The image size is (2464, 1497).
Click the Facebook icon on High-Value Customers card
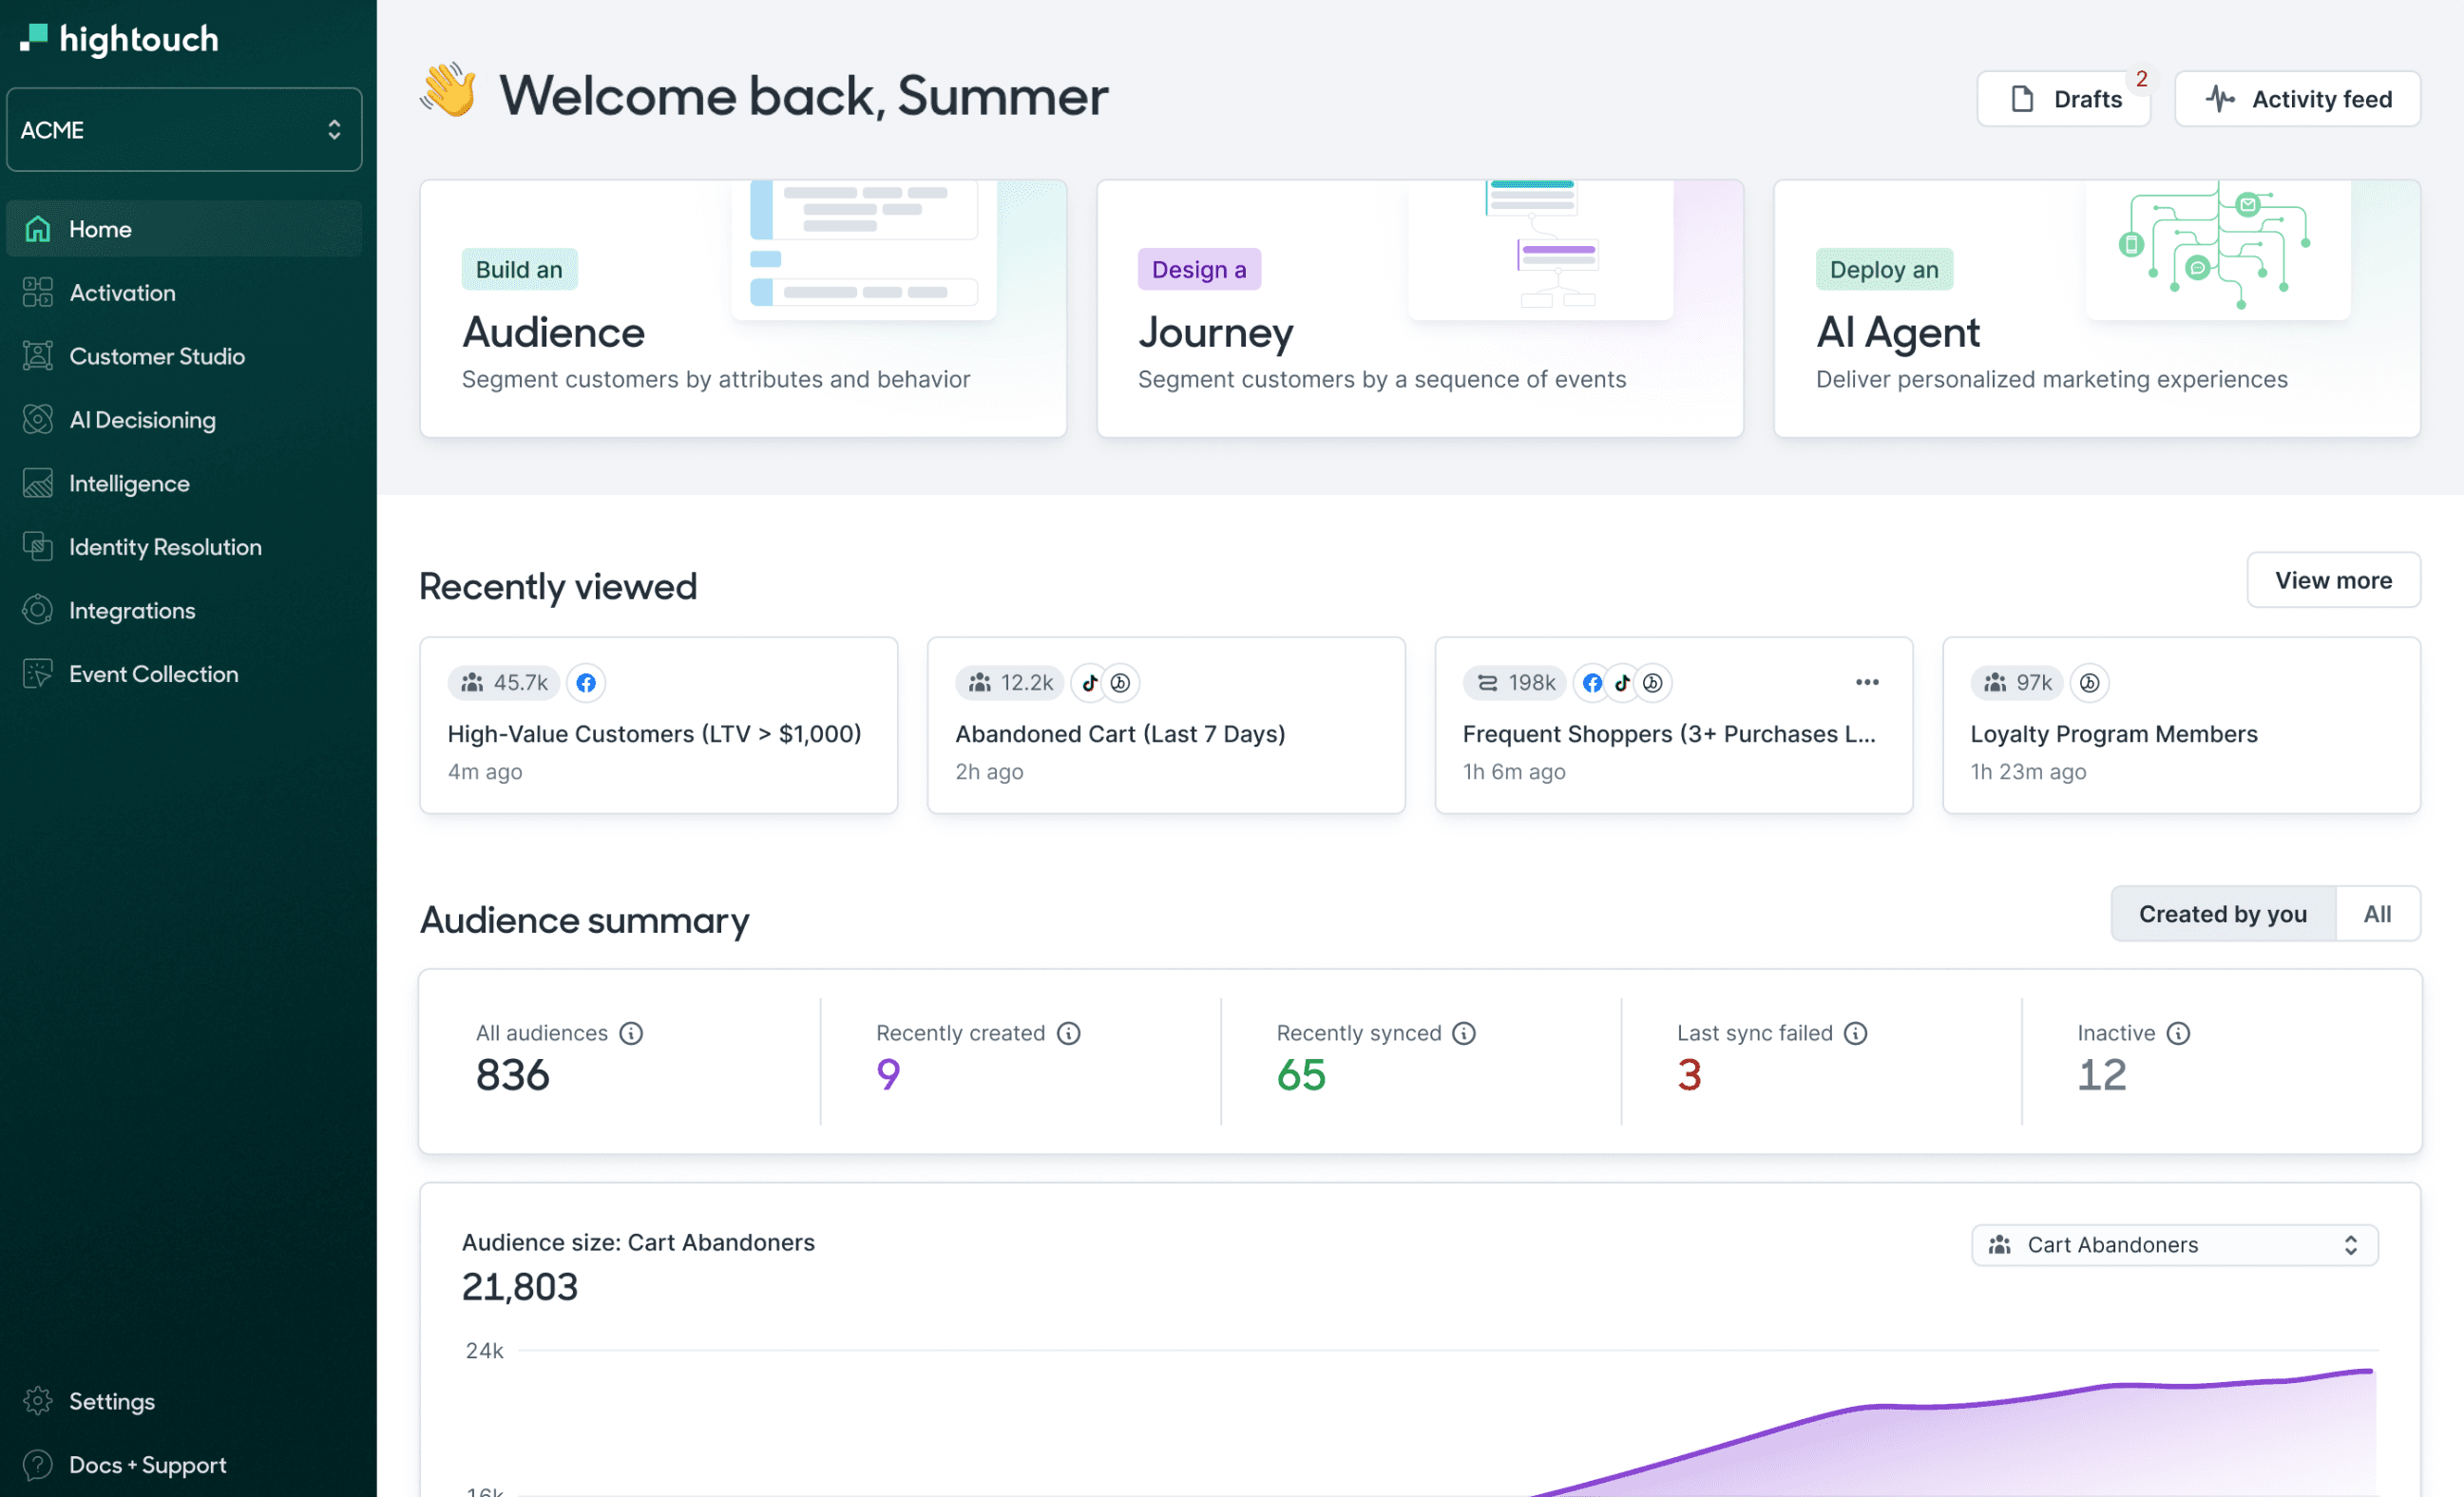tap(586, 683)
